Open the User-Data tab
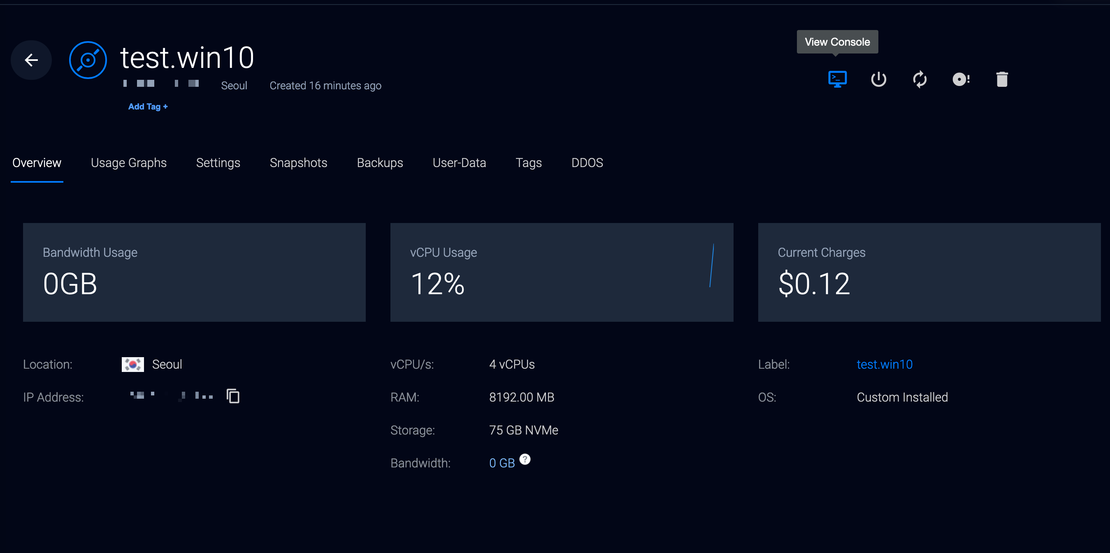Viewport: 1110px width, 553px height. 459,163
